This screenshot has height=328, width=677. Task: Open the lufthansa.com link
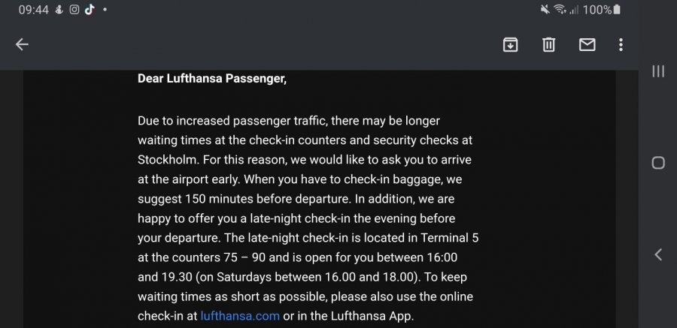coord(240,316)
